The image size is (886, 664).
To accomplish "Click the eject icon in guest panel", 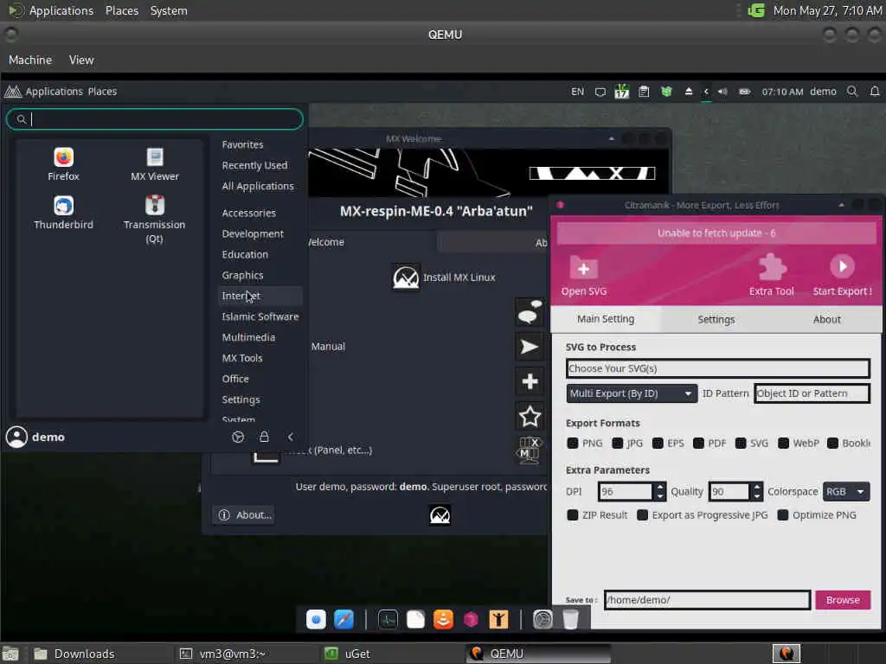I will tap(688, 92).
